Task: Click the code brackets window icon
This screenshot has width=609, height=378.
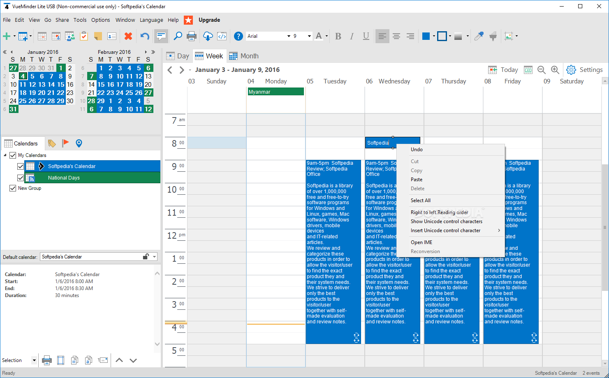Action: pos(222,36)
